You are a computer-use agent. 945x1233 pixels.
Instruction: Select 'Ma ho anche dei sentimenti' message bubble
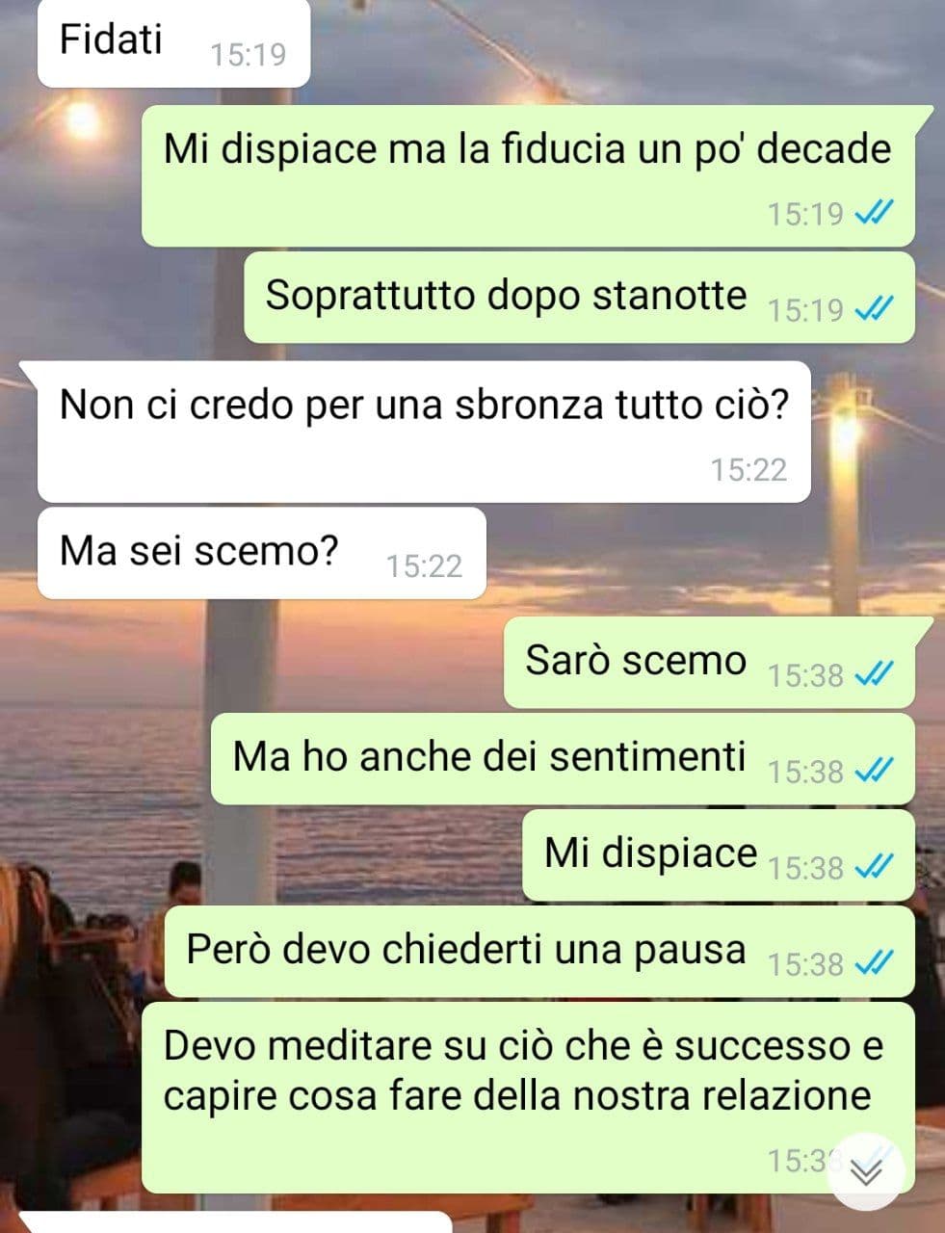[x=563, y=759]
